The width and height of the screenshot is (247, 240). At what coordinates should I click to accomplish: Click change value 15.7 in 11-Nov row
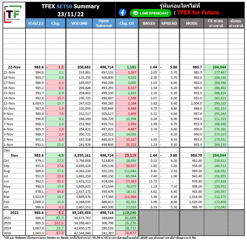[x=60, y=103]
